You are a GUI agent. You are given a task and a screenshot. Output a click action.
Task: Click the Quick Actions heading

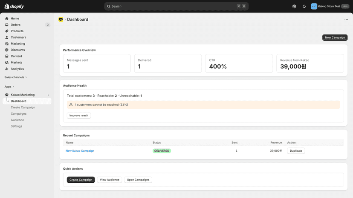coord(73,169)
